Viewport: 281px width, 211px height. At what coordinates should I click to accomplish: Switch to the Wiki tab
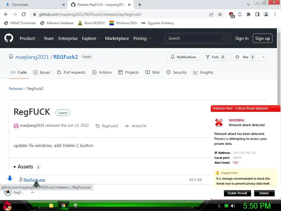click(x=152, y=72)
